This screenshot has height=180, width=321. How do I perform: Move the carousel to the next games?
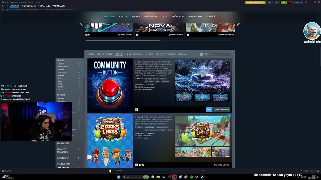(238, 25)
